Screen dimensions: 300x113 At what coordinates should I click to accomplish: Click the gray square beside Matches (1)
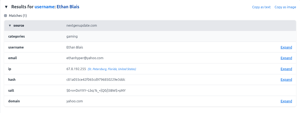coord(6,16)
